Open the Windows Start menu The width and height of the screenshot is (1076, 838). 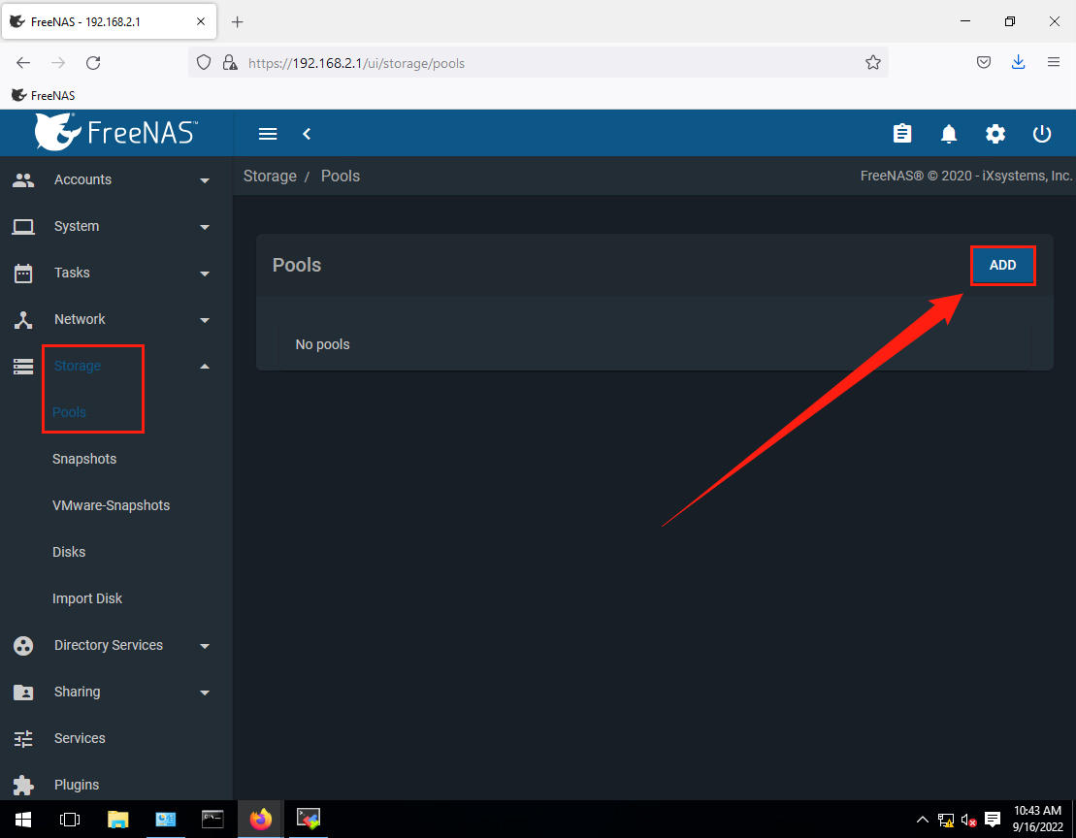coord(23,819)
